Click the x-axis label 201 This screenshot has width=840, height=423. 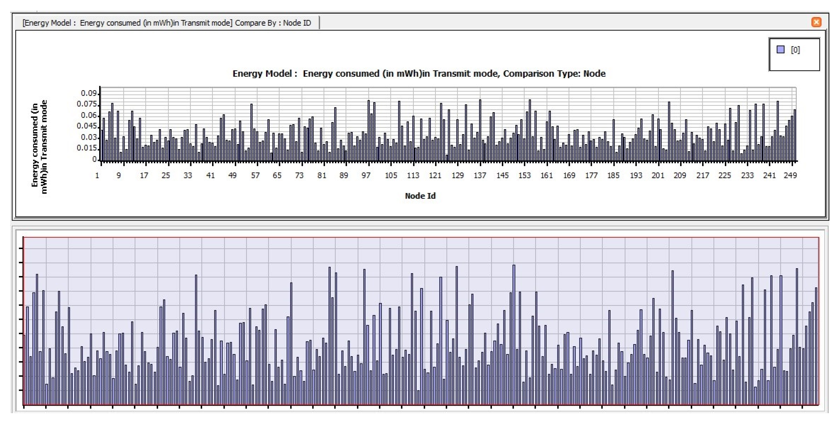tap(658, 175)
